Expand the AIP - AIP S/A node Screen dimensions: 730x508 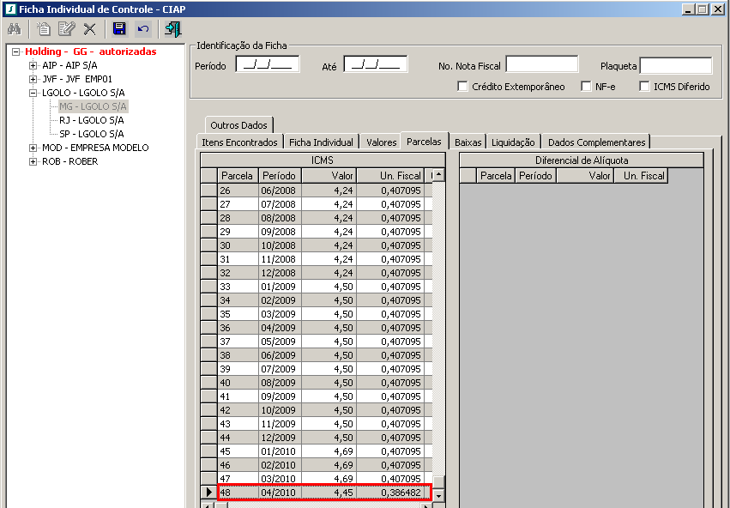(33, 65)
